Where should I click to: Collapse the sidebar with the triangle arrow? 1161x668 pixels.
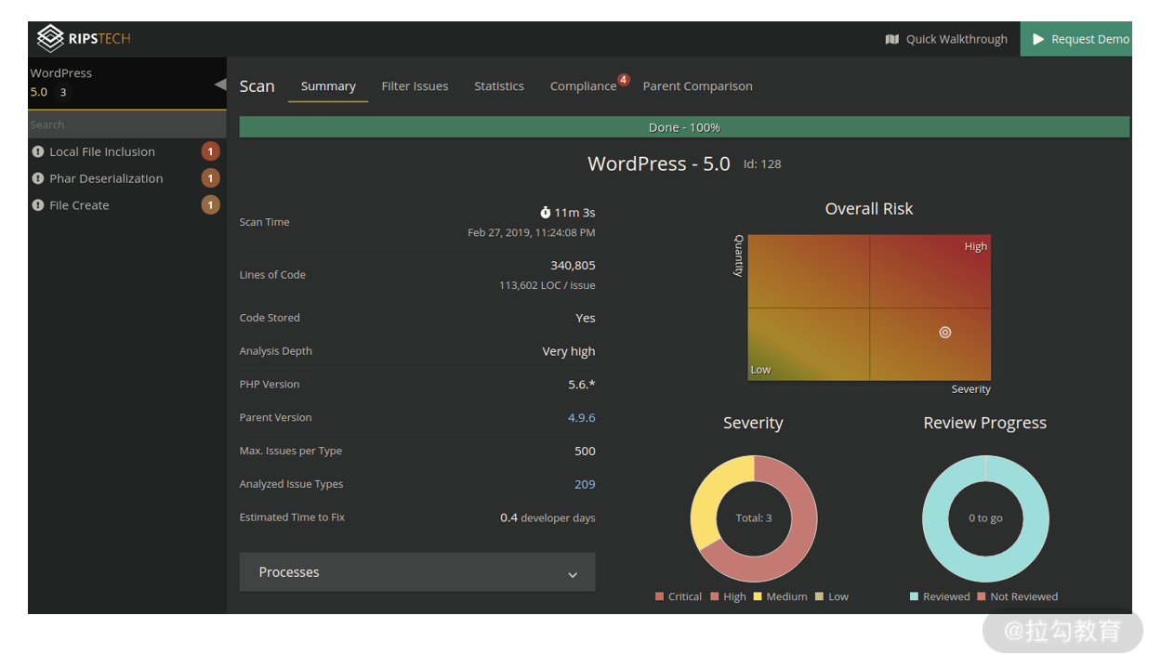click(220, 85)
